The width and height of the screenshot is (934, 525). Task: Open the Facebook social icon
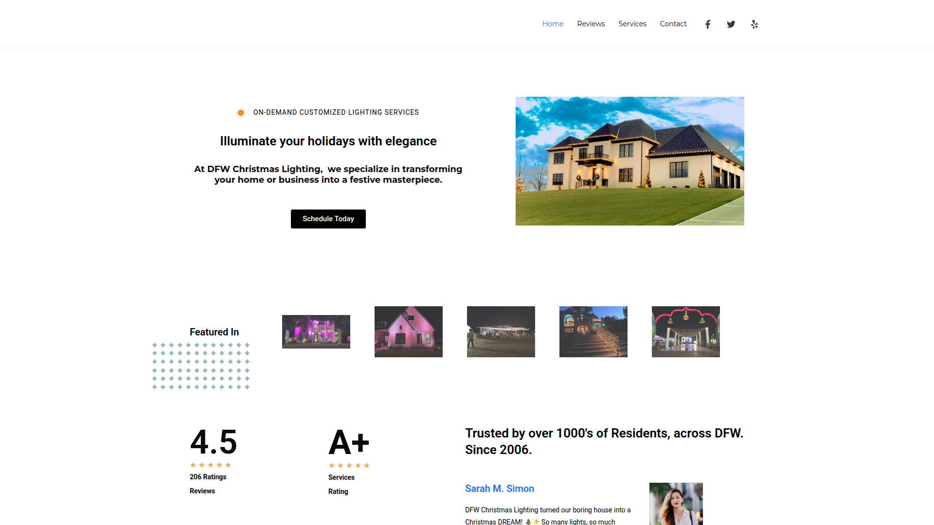(708, 24)
